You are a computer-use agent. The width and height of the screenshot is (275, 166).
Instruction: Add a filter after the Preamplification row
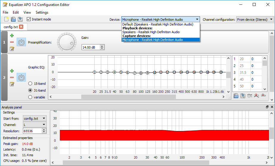coord(12,36)
